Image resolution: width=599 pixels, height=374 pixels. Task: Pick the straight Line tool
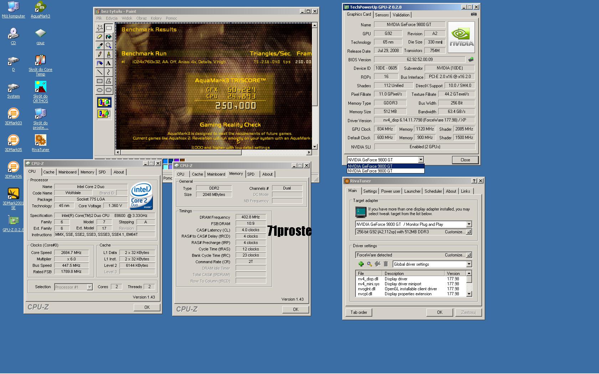click(100, 72)
